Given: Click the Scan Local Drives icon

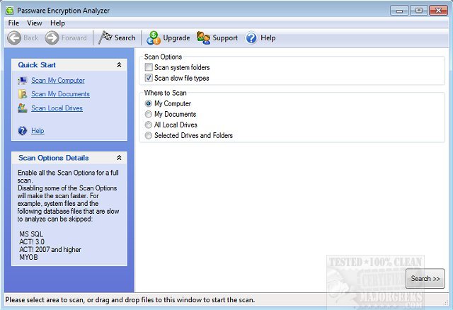Looking at the screenshot, I should click(22, 108).
